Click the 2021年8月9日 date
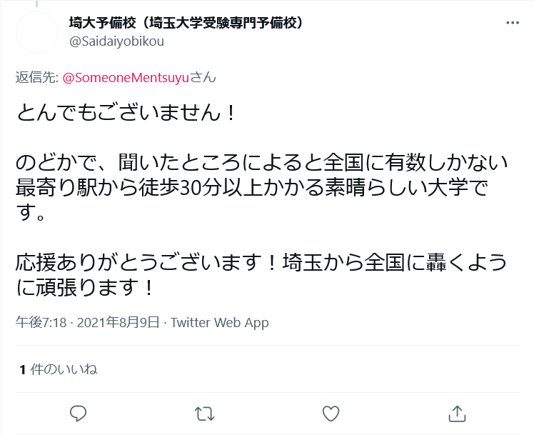 click(116, 323)
